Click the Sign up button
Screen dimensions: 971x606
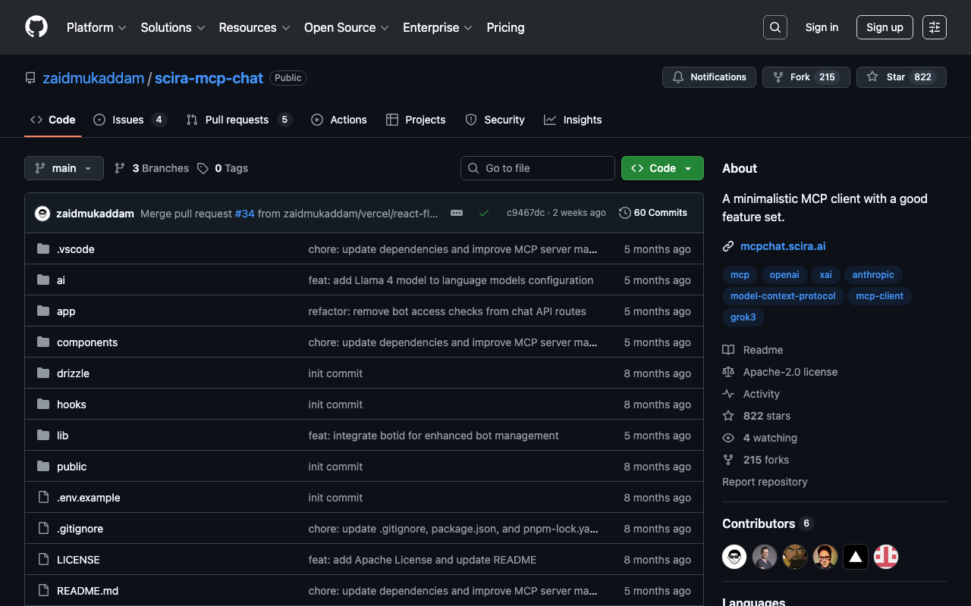tap(885, 27)
